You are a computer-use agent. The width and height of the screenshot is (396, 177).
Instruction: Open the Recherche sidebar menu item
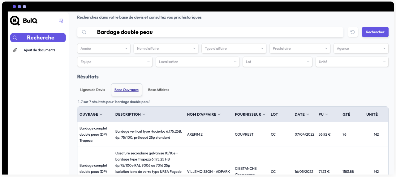click(38, 38)
